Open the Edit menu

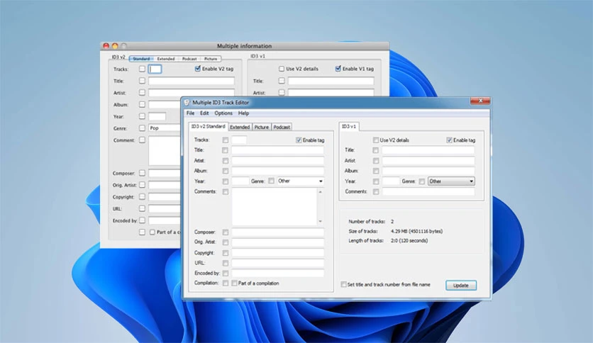(204, 113)
